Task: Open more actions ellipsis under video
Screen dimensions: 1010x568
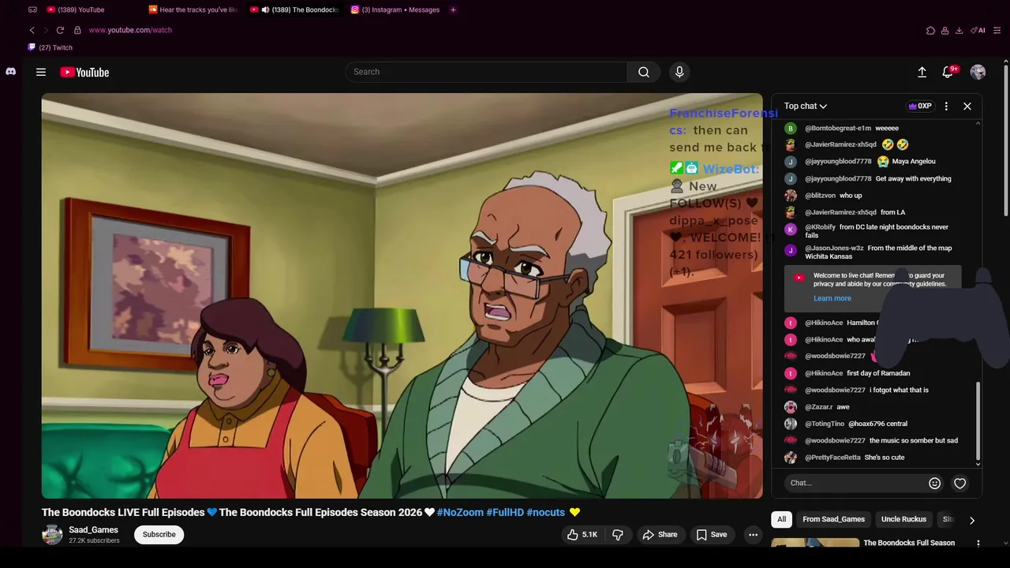Action: pyautogui.click(x=753, y=535)
